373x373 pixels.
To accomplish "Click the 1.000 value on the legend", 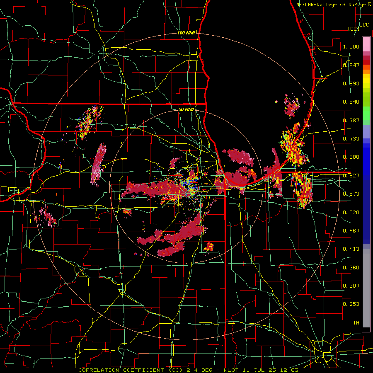I will pos(351,46).
